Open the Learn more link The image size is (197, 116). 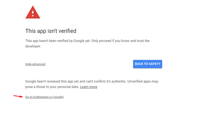[89, 87]
